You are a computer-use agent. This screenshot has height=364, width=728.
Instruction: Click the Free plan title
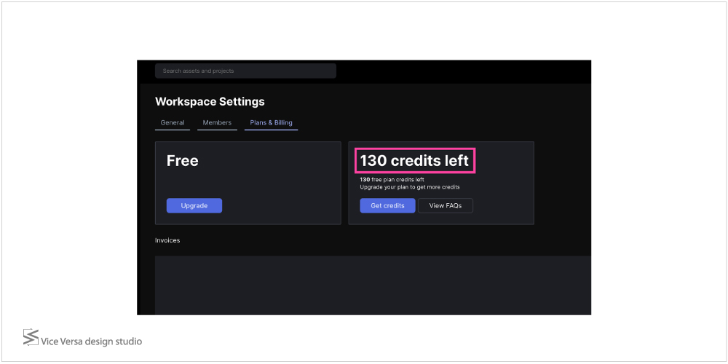tap(182, 161)
